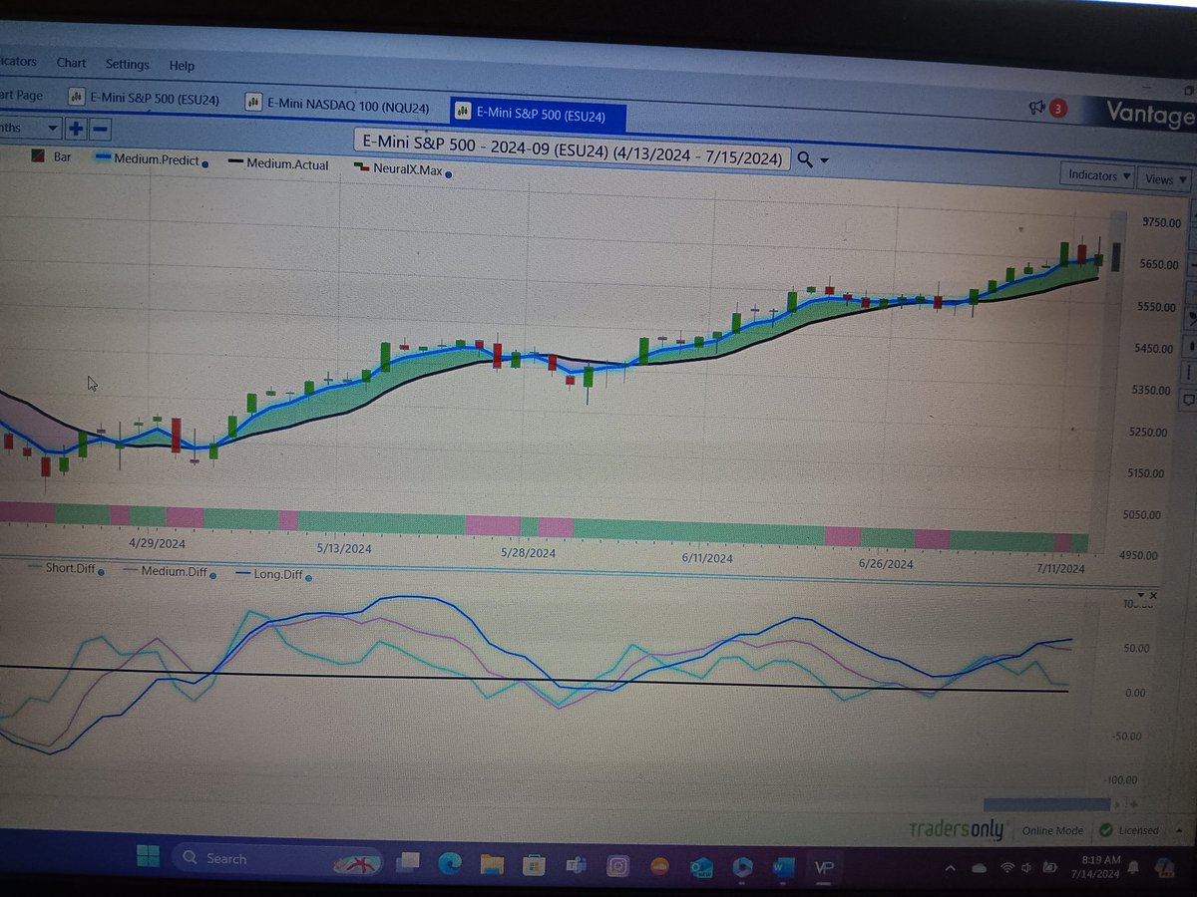Click the OneDrive cloud tray icon
This screenshot has height=897, width=1197.
point(979,866)
